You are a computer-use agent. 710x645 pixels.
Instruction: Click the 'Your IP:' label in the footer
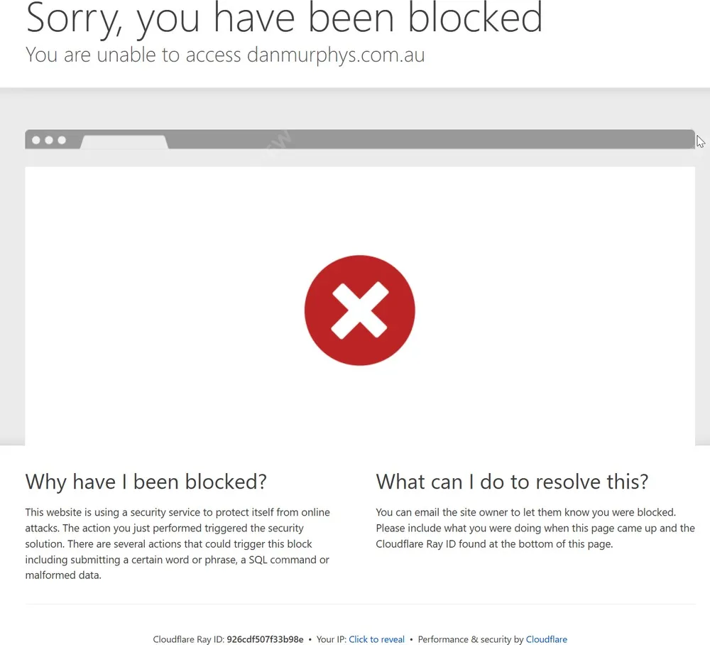pos(331,639)
